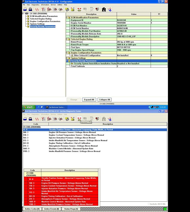Select red row 274-3 Atmospheric Pressure Sensor
The height and width of the screenshot is (212, 190).
pyautogui.click(x=61, y=199)
